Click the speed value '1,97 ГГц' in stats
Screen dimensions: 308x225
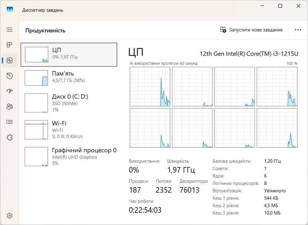(181, 170)
